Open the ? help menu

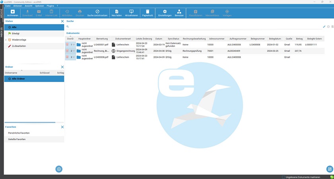point(57,6)
